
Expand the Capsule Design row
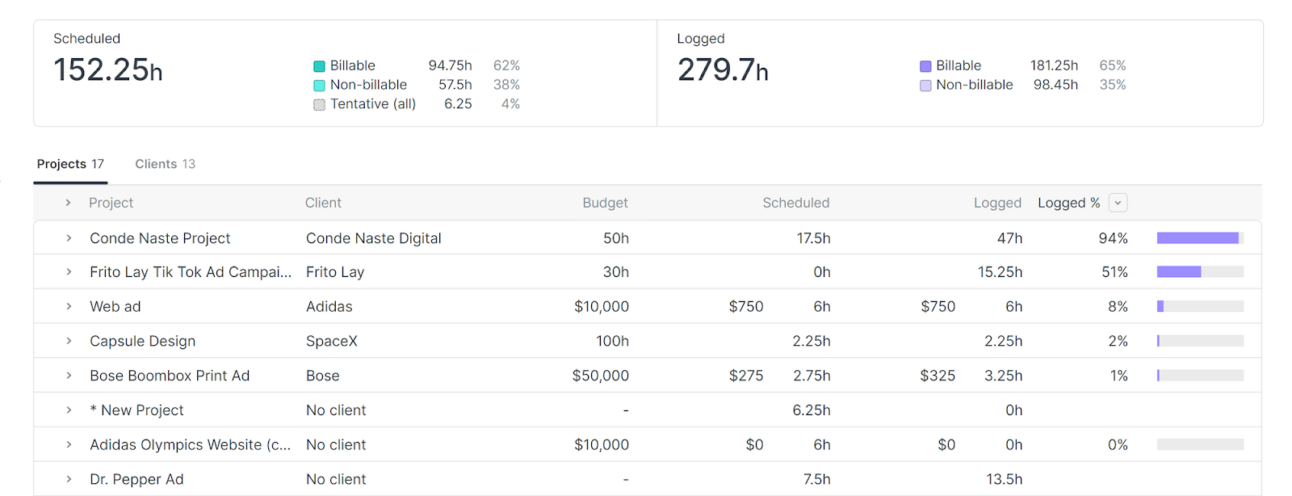(x=68, y=340)
